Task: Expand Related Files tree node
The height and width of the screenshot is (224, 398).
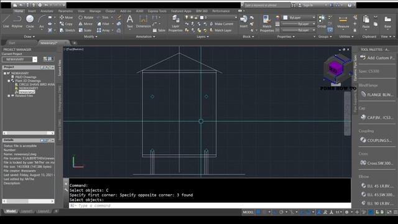Action: [x=9, y=96]
